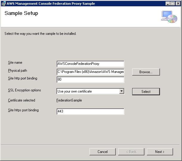Click the 'Site name' label

coord(15,62)
